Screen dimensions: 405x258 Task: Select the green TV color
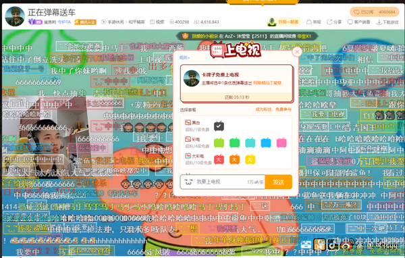[x=234, y=143]
